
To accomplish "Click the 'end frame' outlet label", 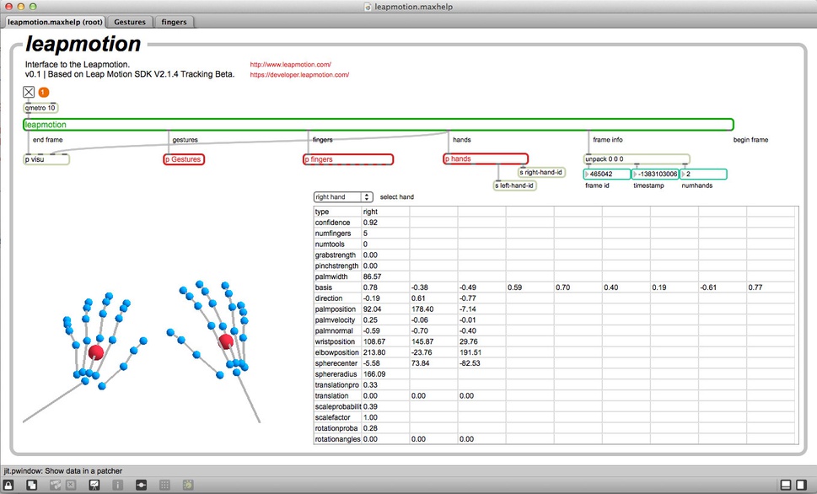I will tap(47, 140).
